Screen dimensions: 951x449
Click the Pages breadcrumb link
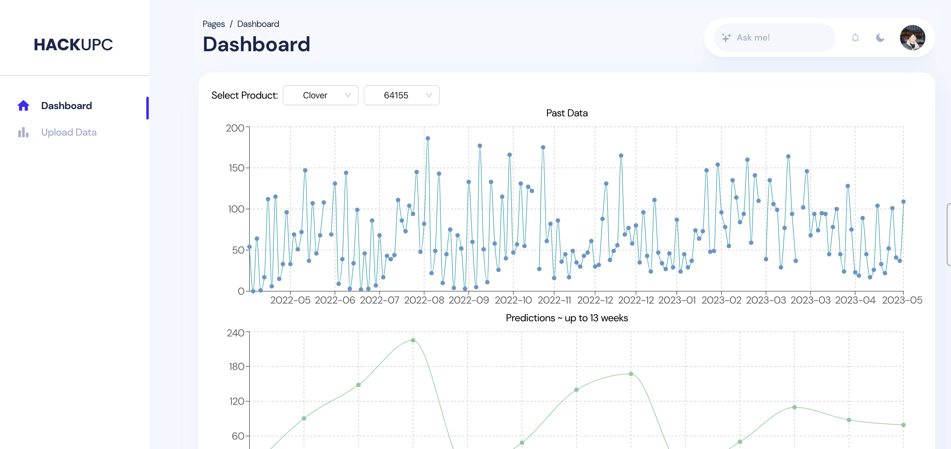point(213,24)
